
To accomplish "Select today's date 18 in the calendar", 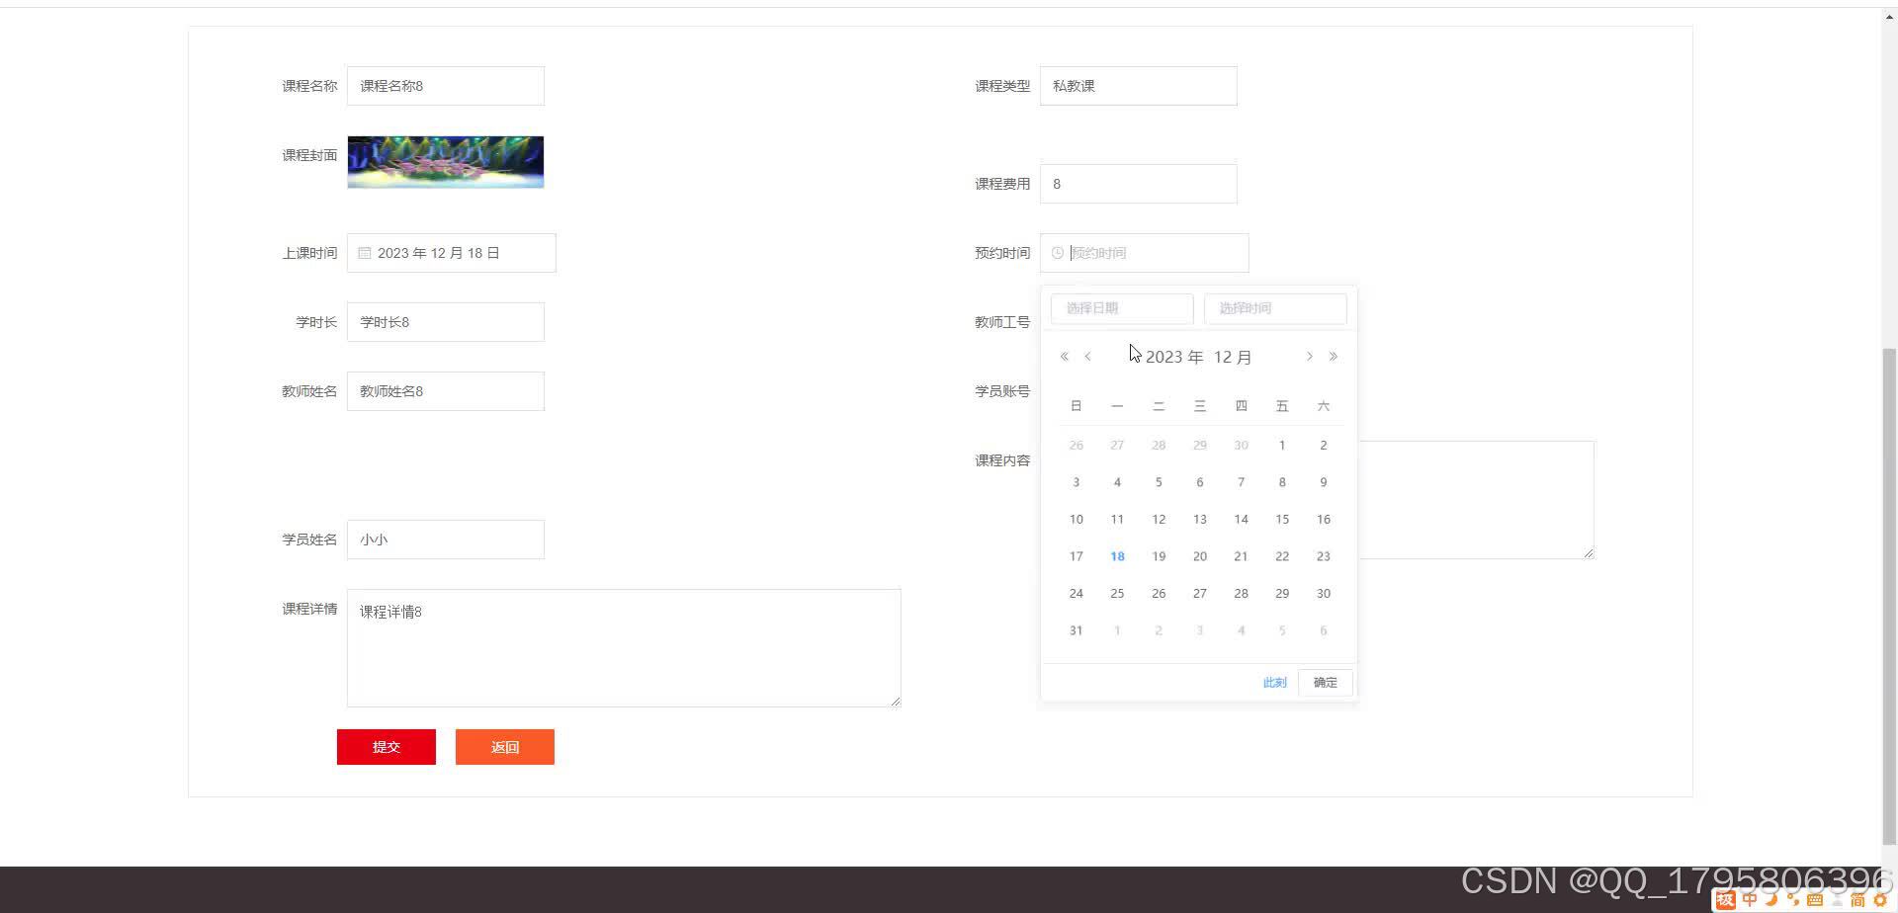I will [1117, 556].
